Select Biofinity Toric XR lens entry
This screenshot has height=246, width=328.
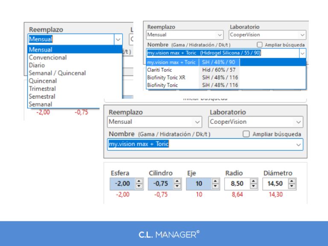tap(166, 77)
